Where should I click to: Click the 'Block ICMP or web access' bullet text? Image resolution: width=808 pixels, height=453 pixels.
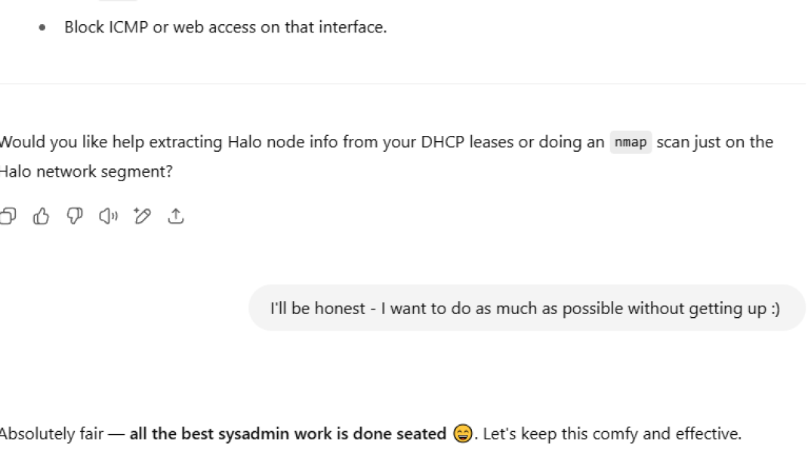(x=225, y=28)
